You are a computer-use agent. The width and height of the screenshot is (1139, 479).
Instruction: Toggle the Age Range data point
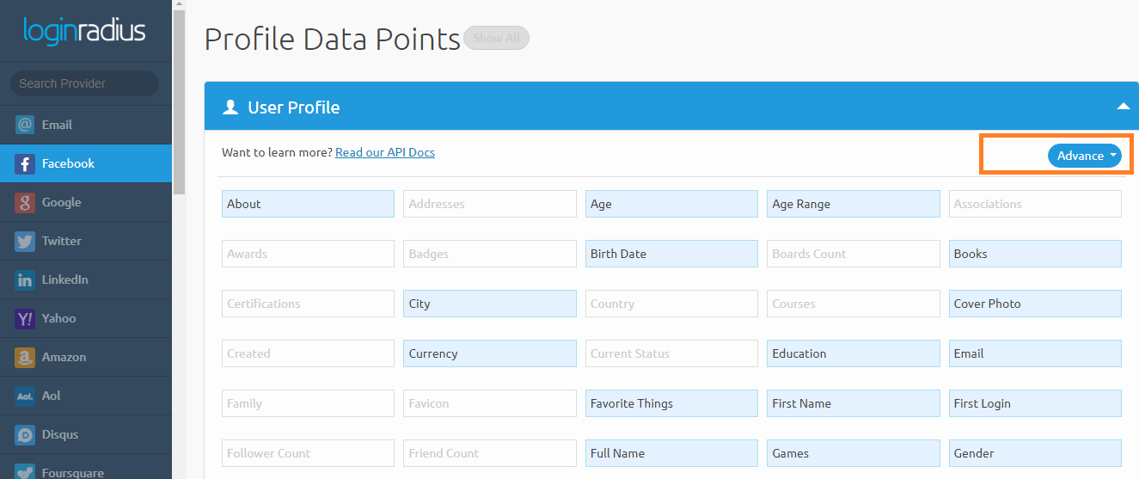pyautogui.click(x=854, y=204)
